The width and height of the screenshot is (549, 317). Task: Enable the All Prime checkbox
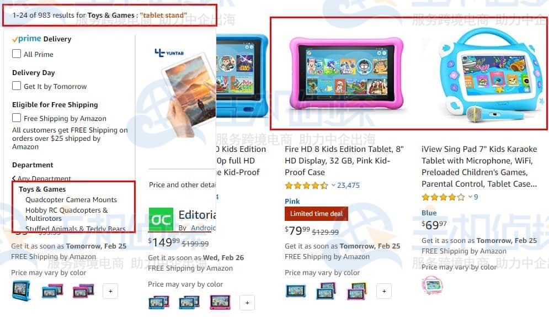[17, 54]
